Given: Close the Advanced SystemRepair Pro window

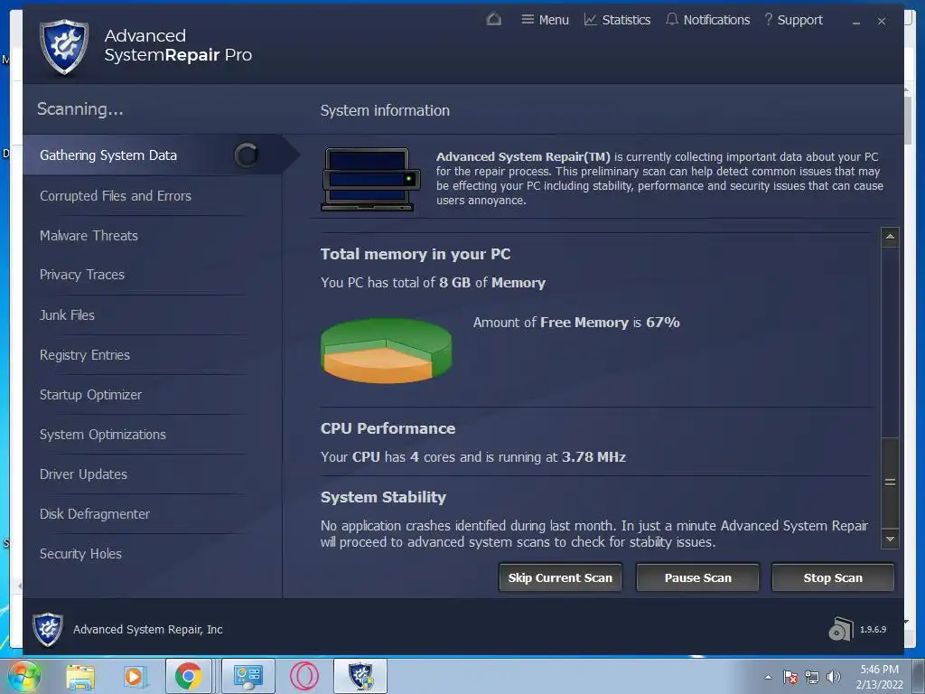Looking at the screenshot, I should pyautogui.click(x=882, y=22).
